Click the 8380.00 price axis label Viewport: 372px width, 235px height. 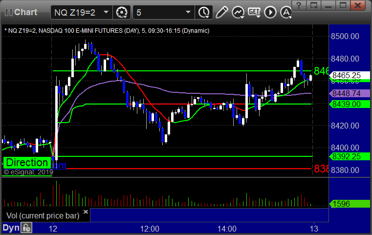pyautogui.click(x=345, y=170)
